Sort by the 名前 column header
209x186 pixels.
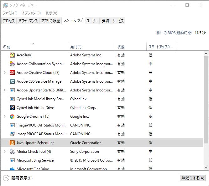pos(34,46)
